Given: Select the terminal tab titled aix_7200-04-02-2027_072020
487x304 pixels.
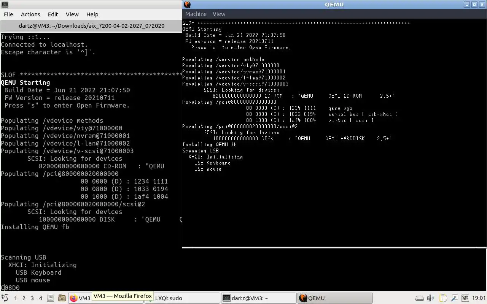Looking at the screenshot, I should click(x=91, y=26).
